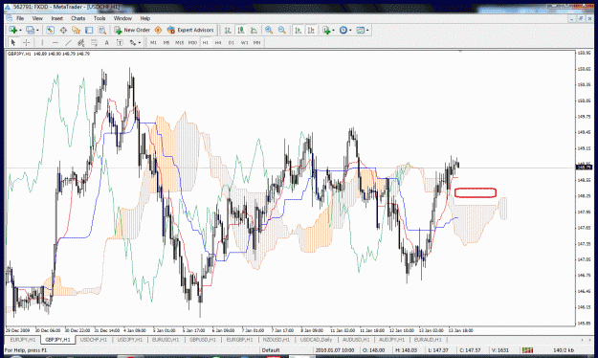The height and width of the screenshot is (358, 598).
Task: Toggle the Navigator panel icon
Action: (x=76, y=30)
